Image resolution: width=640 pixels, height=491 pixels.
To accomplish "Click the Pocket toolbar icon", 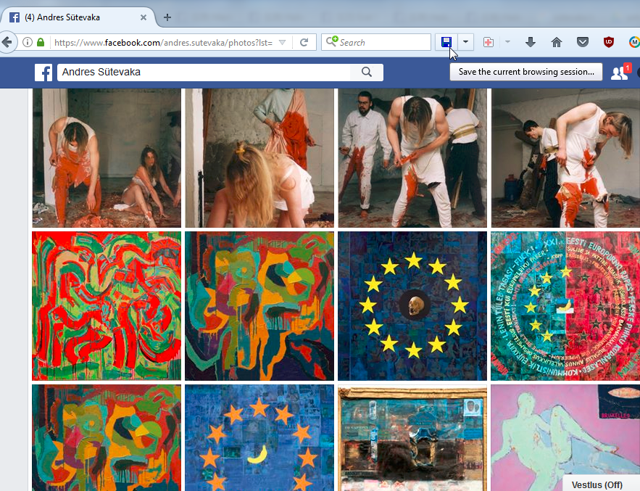I will click(583, 42).
